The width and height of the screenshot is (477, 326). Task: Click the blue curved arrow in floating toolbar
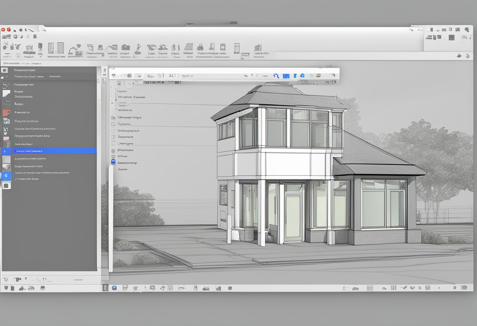(x=276, y=76)
